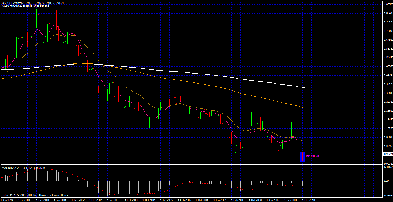The width and height of the screenshot is (393, 202).
Task: Select the MACD(12,26,9) indicator label
Action: [11, 168]
